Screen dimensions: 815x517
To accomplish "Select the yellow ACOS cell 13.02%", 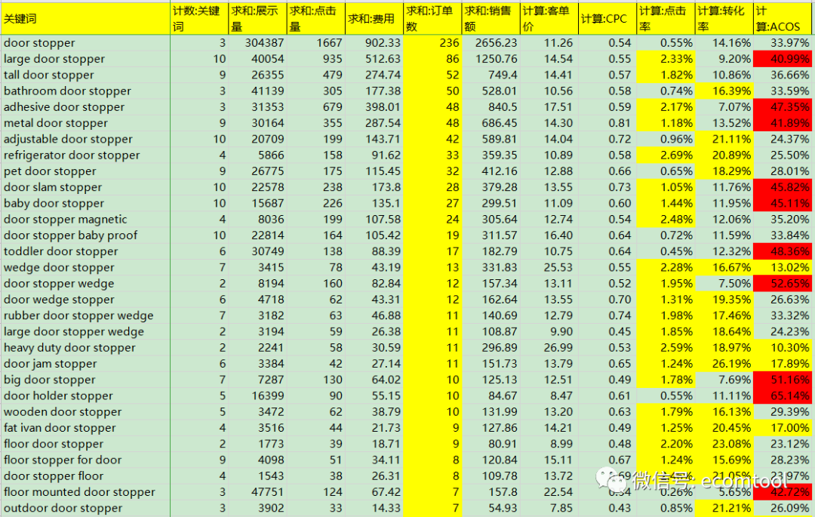I will pyautogui.click(x=783, y=268).
